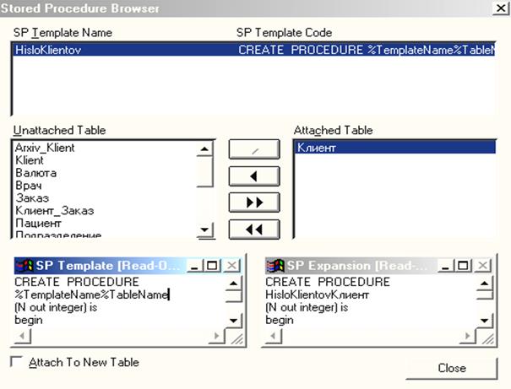Click the single left-arrow detach button

pos(253,177)
